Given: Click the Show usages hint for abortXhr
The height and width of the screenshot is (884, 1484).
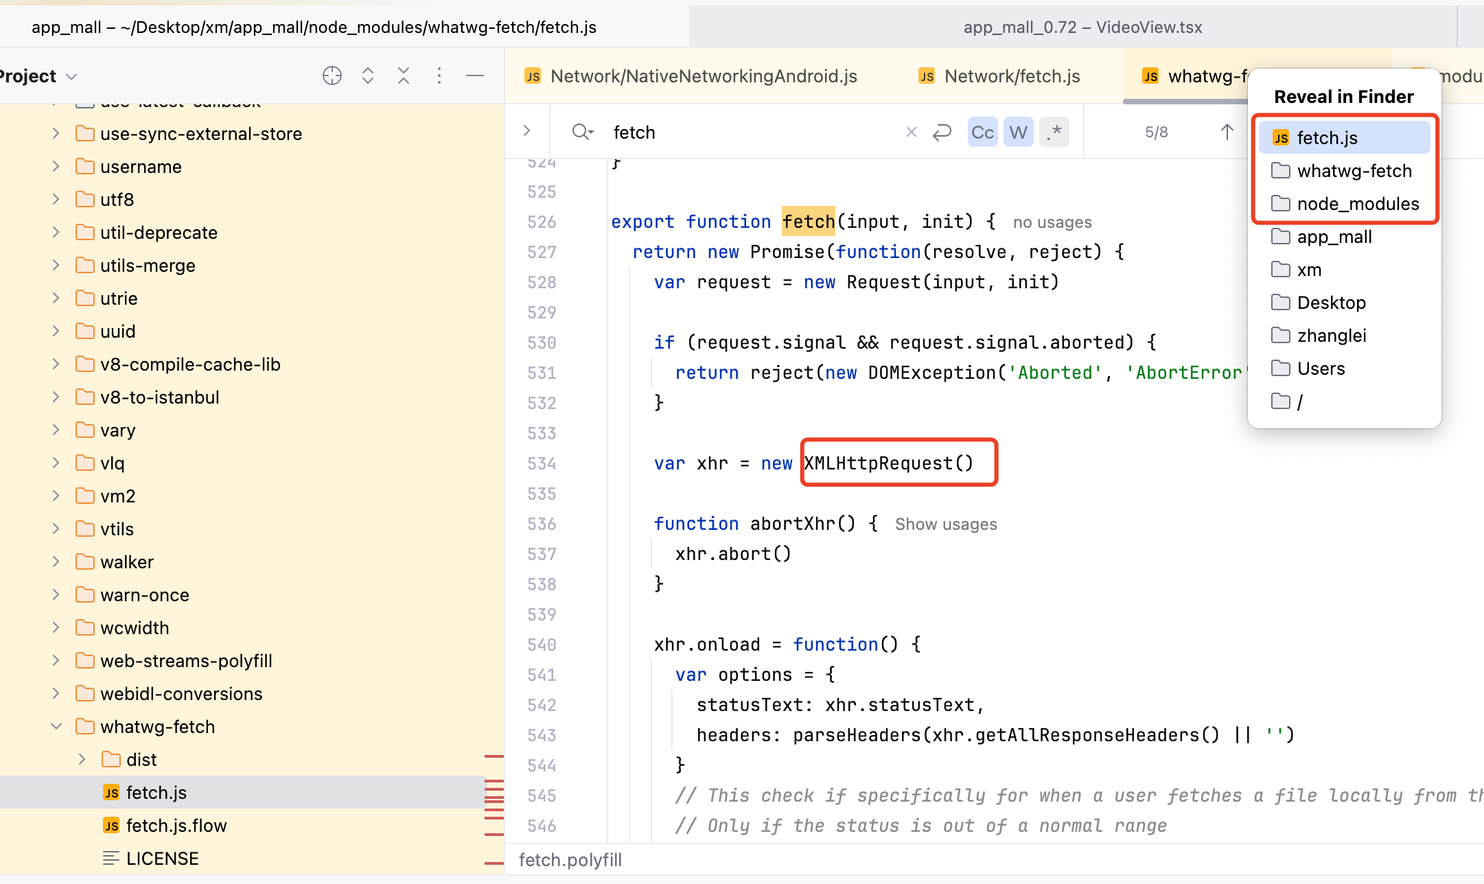Looking at the screenshot, I should point(945,524).
